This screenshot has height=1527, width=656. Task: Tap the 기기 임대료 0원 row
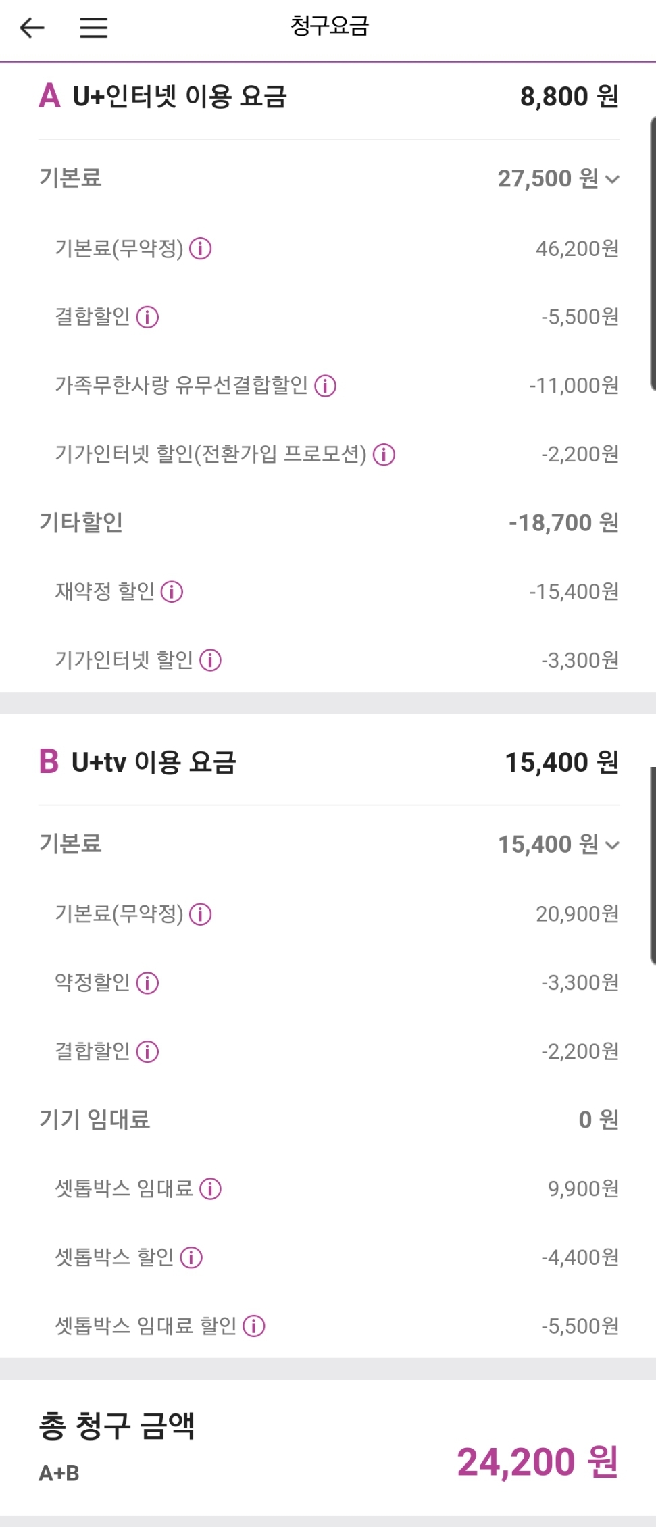(x=328, y=1120)
